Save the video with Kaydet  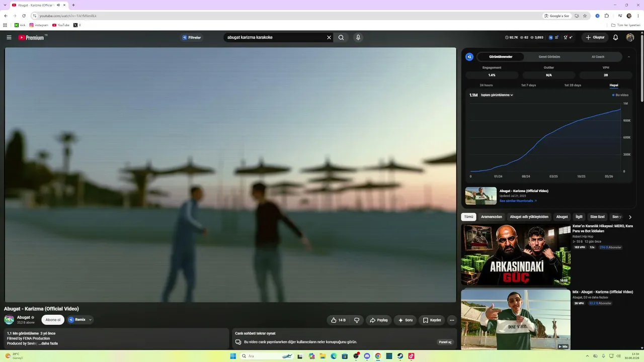click(432, 320)
